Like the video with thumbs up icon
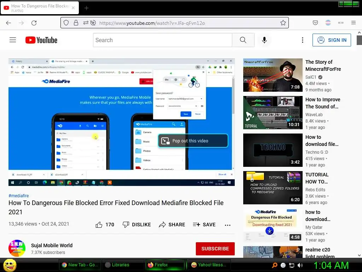Image resolution: width=362 pixels, height=272 pixels. pos(99,225)
